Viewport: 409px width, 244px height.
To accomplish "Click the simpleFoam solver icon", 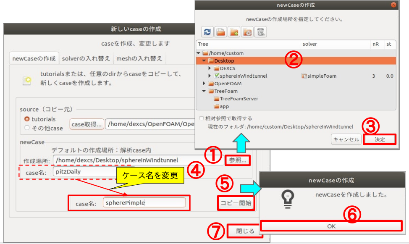I will pos(304,76).
